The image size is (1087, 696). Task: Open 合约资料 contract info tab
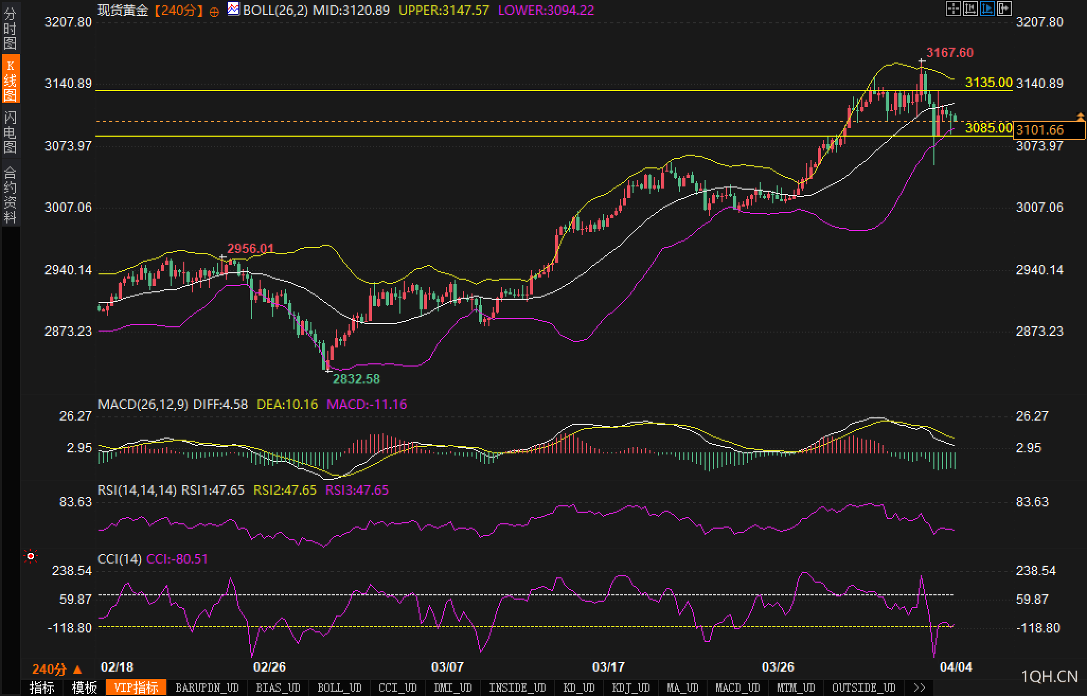pos(10,194)
